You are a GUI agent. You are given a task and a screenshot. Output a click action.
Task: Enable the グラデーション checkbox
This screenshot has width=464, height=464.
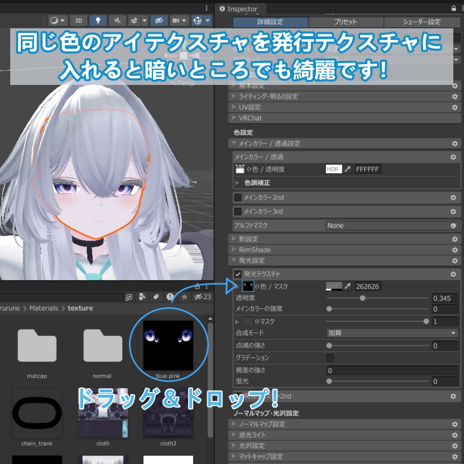point(330,358)
